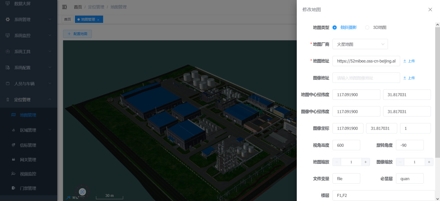This screenshot has width=440, height=201.
Task: Close the 修改地图 dialog panel
Action: 430,10
